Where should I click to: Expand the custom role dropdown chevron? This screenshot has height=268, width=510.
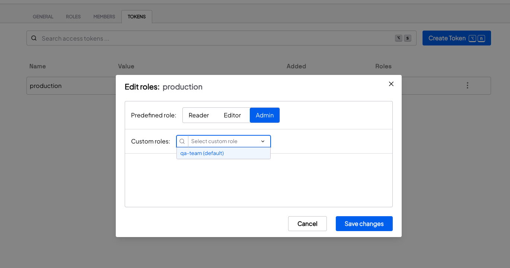pos(263,141)
